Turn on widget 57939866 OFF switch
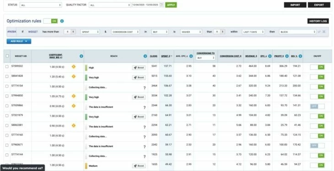334x171 pixels. [318, 106]
